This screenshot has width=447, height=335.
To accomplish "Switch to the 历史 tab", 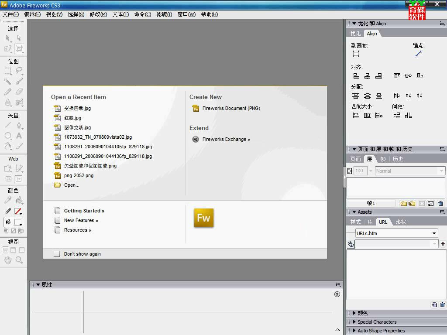I will coord(398,159).
